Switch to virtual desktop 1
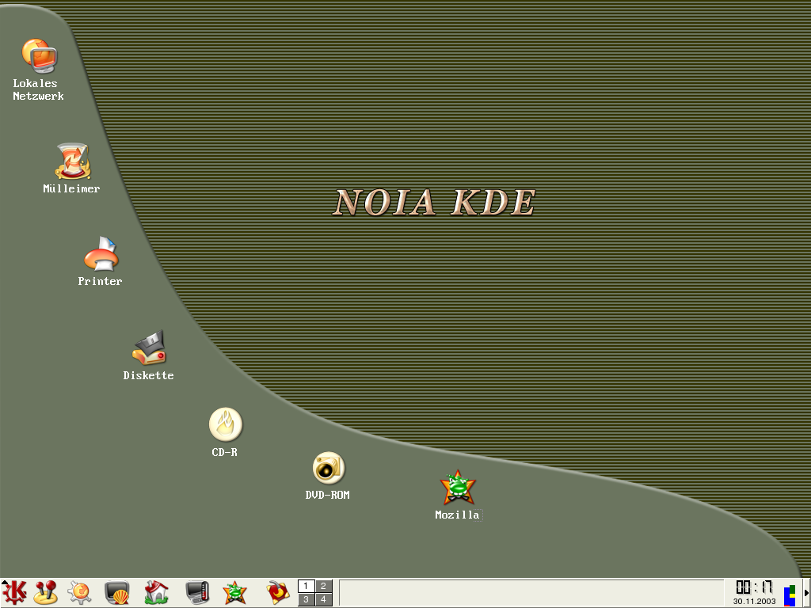The image size is (811, 608). [307, 586]
